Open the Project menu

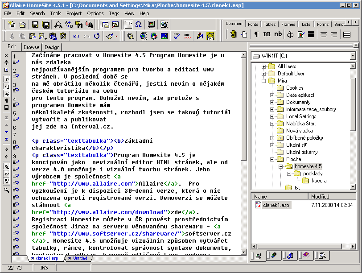pos(74,14)
